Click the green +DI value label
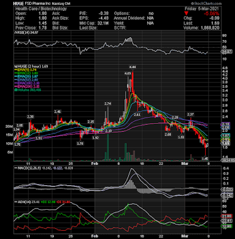Screen dimensions: 235x239 click(x=48, y=202)
